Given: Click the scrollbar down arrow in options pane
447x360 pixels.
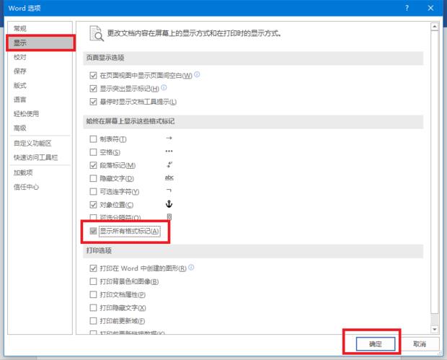Looking at the screenshot, I should (434, 328).
